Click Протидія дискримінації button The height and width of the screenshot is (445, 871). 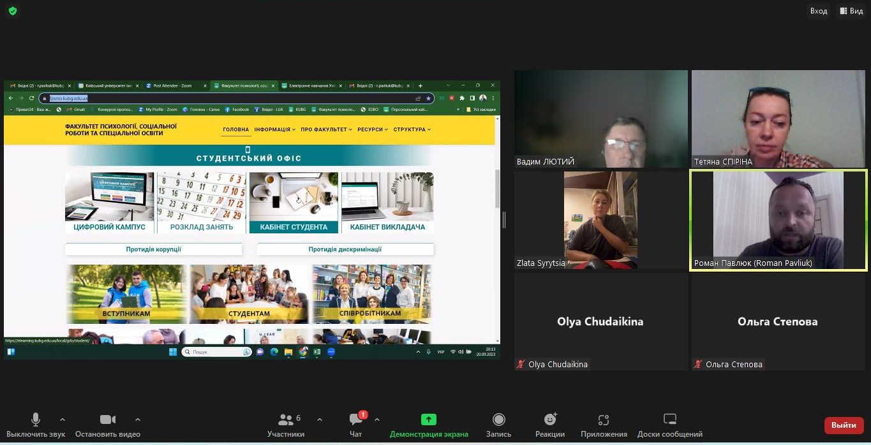point(345,249)
